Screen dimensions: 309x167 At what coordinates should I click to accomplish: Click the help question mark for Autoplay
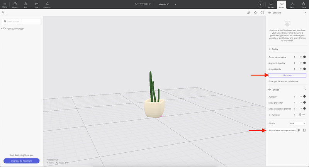tap(295, 97)
